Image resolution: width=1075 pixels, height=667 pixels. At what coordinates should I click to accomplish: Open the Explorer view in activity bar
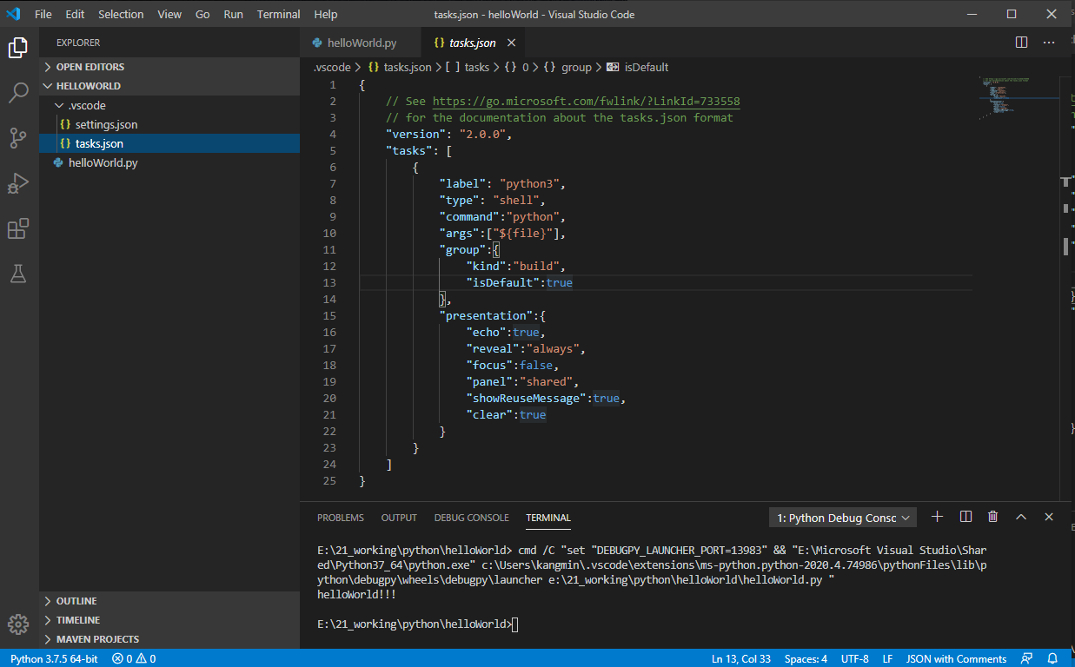(18, 48)
